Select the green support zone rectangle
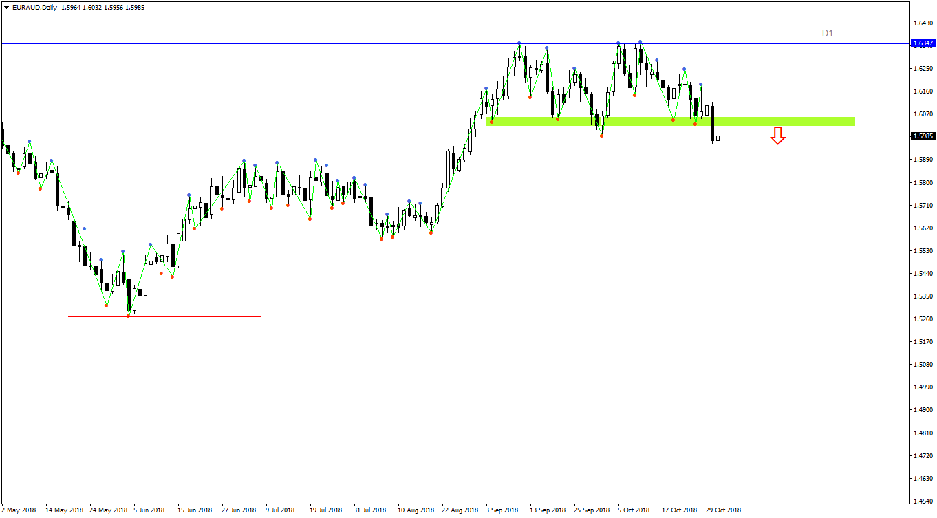 pos(671,122)
